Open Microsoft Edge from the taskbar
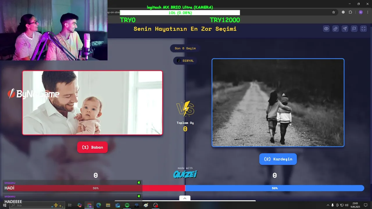 99,205
